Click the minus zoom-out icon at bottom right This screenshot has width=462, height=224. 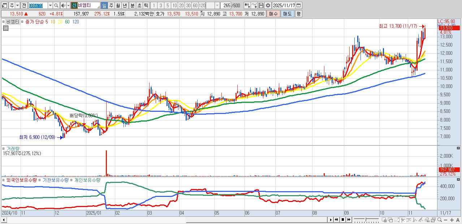point(445,220)
